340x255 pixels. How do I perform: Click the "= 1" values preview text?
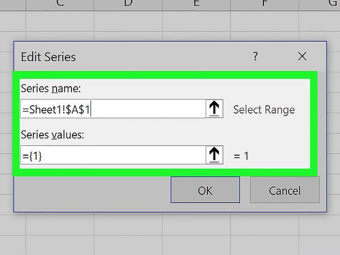pos(241,156)
